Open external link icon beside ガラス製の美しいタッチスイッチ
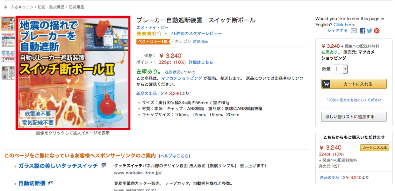This screenshot has height=191, width=395. click(x=103, y=165)
